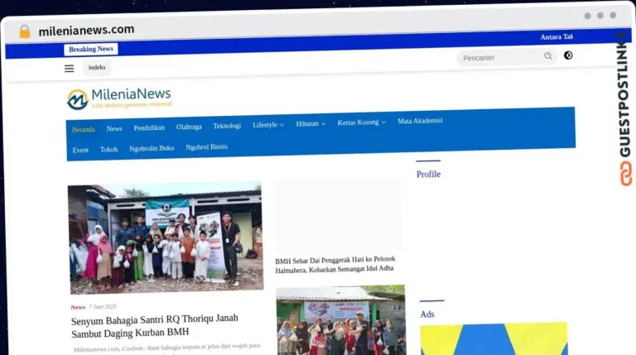636x355 pixels.
Task: Click the padlock icon in address bar
Action: pos(25,31)
